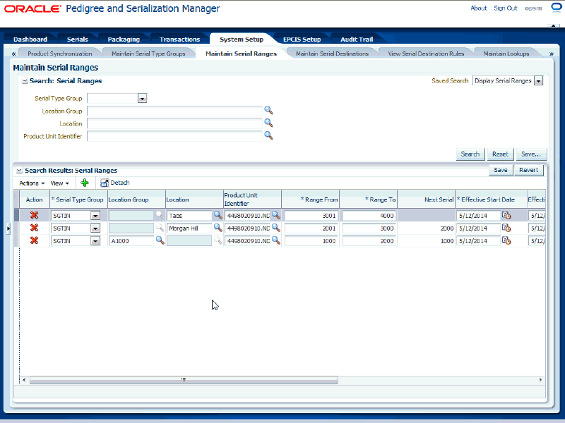Open Serial Type Group dropdown in Morgan Hill row
565x423 pixels.
95,228
